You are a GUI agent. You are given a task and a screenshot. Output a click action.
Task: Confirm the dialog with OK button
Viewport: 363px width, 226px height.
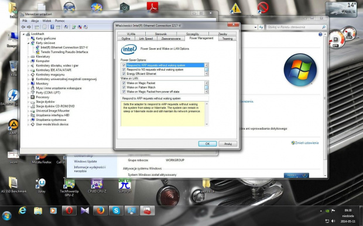coord(207,144)
